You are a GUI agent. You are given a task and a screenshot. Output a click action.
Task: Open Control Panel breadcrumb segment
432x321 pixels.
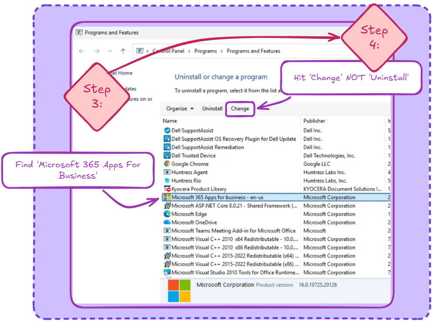(x=169, y=51)
